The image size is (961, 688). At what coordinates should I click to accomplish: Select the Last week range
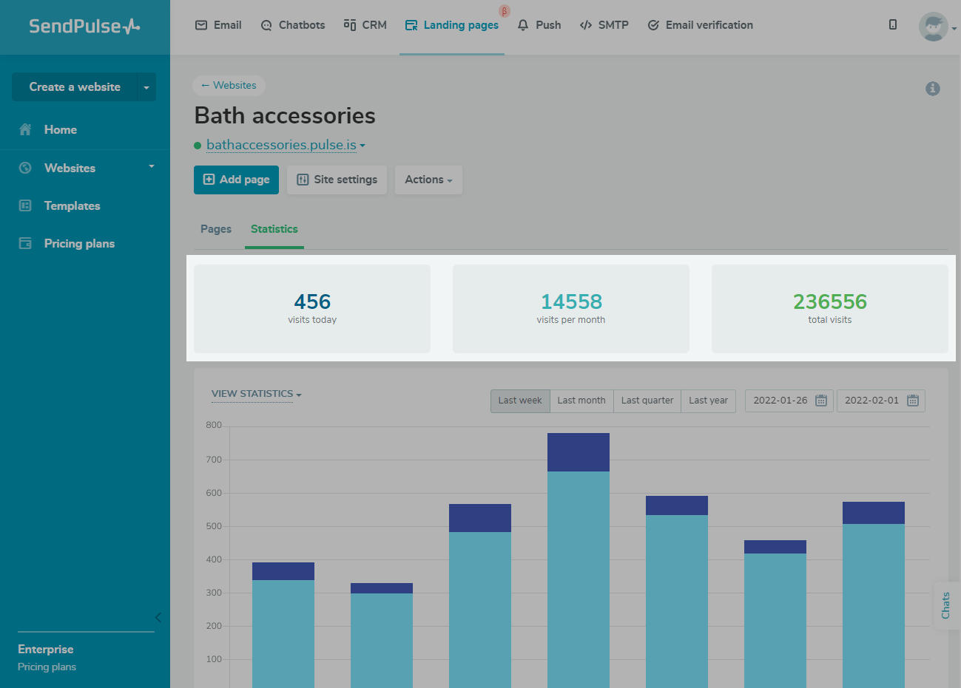520,401
